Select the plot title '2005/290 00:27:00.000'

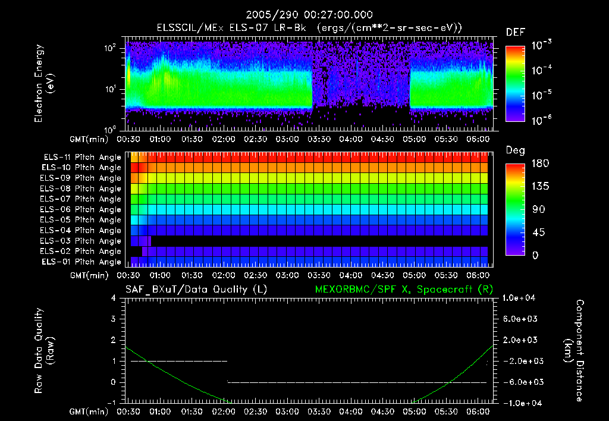pos(309,15)
